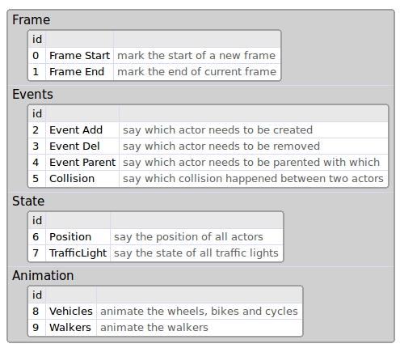The height and width of the screenshot is (348, 400).
Task: Click 'say which actor needs to be created' text
Action: [x=217, y=129]
